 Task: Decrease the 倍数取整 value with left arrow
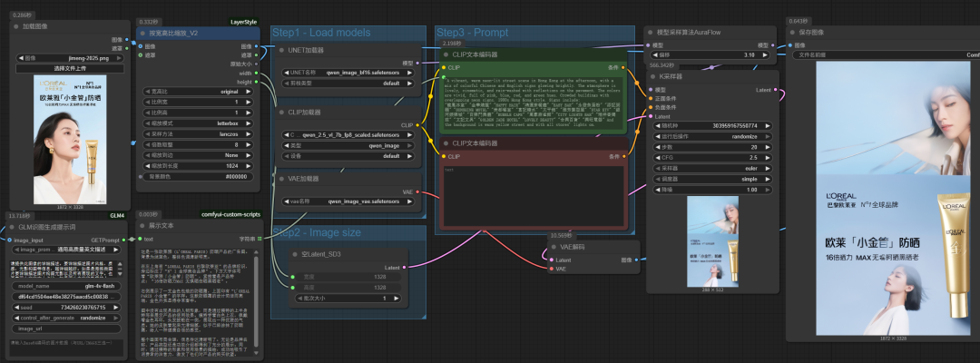click(x=147, y=144)
